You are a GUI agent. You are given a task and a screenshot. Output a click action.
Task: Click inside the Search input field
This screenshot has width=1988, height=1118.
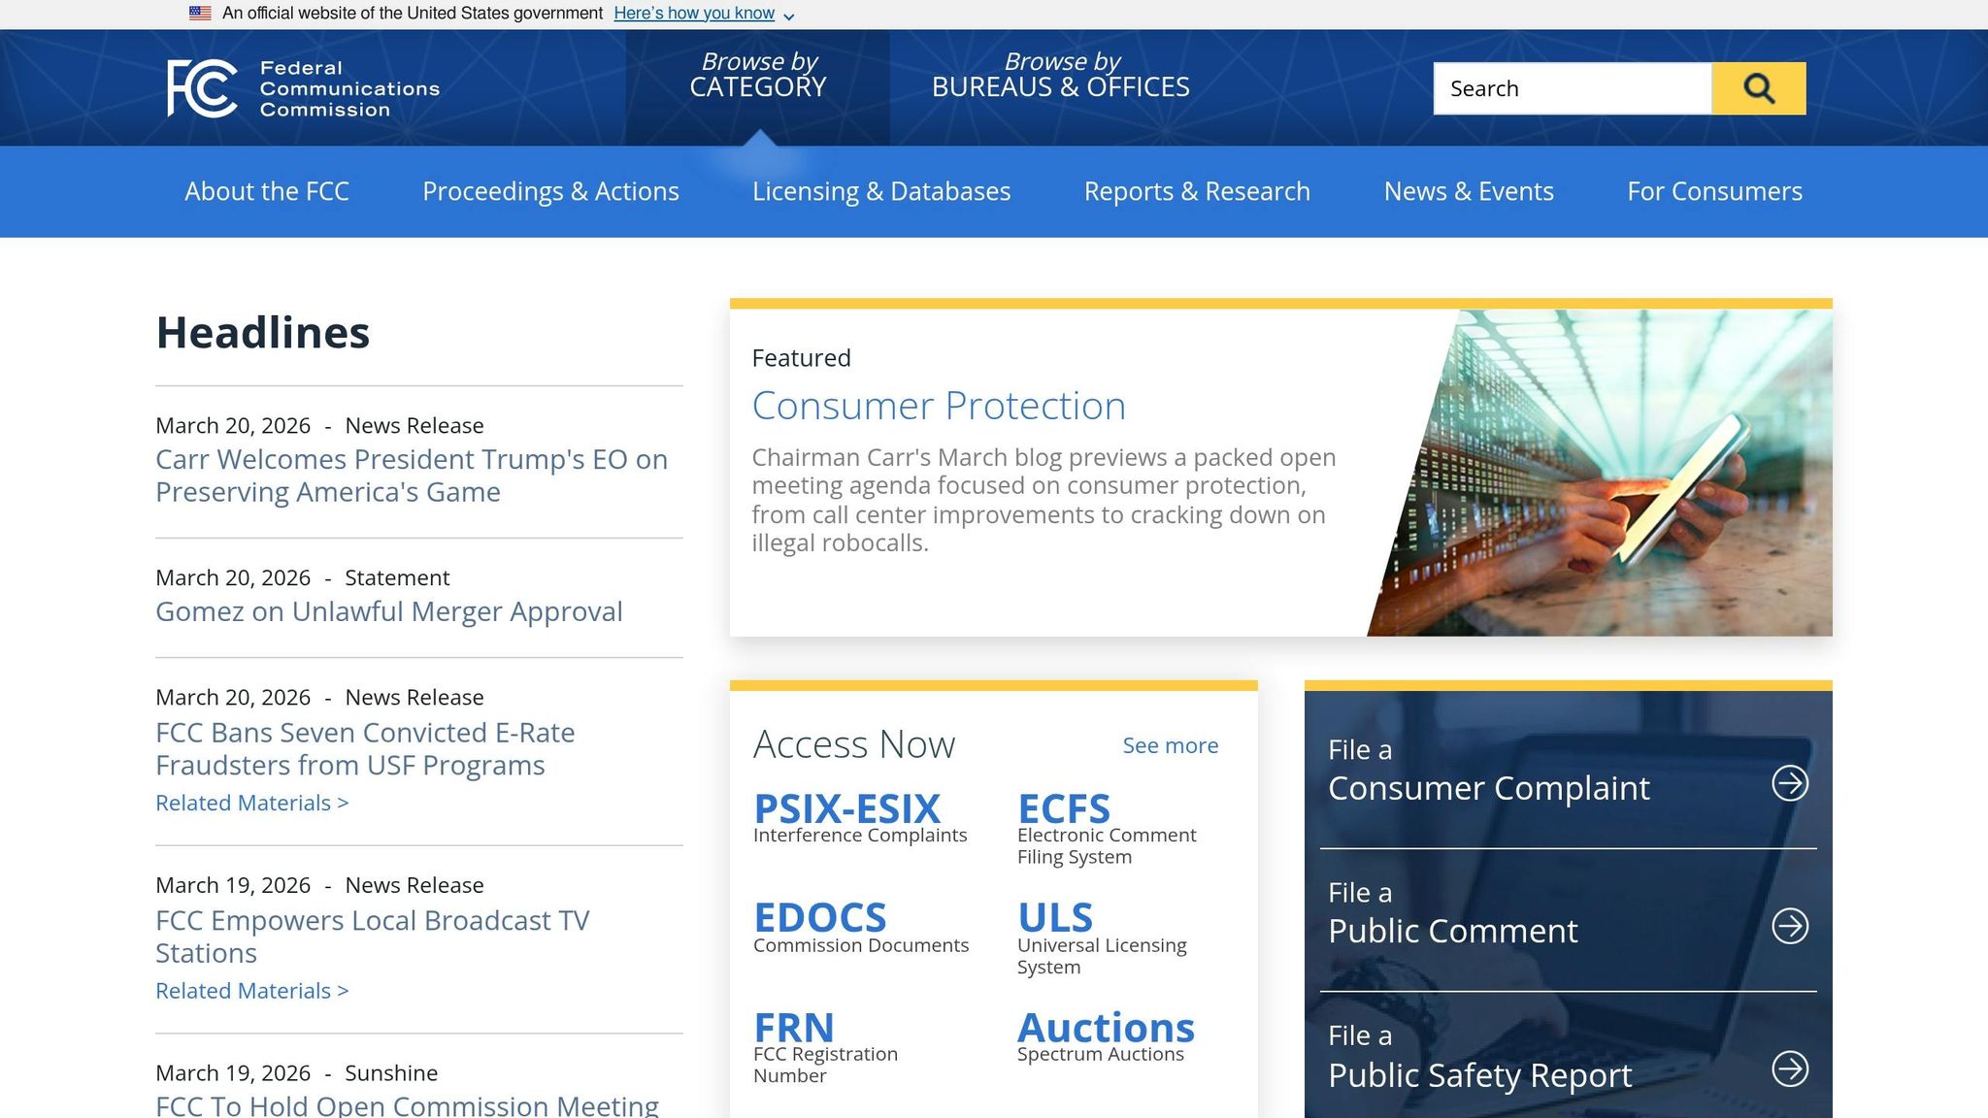pyautogui.click(x=1573, y=87)
